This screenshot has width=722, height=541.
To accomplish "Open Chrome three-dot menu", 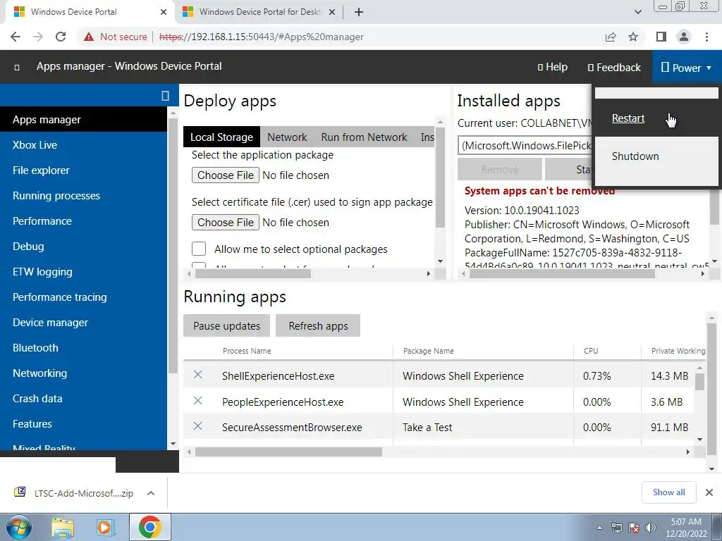I will point(706,37).
